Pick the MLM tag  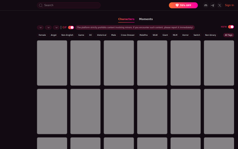[175, 35]
